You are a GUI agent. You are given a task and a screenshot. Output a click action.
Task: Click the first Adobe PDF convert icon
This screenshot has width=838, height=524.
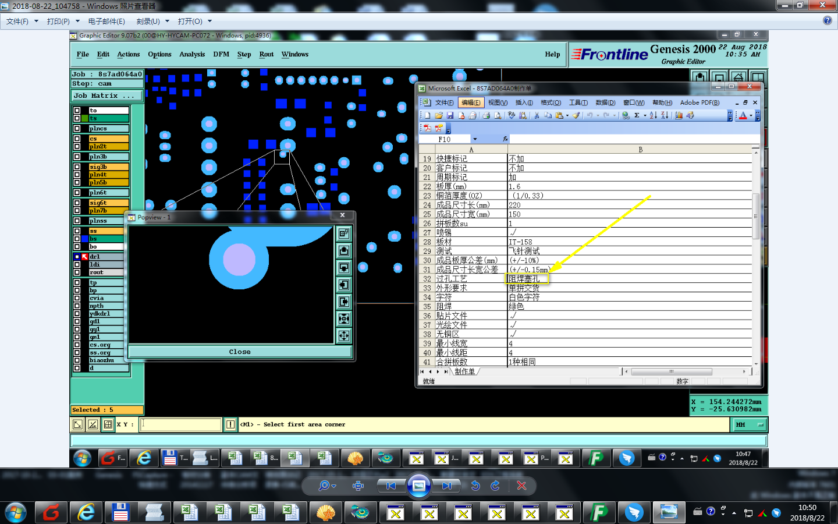[427, 128]
